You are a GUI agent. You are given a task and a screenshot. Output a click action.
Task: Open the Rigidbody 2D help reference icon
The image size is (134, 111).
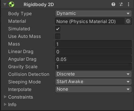tap(113, 4)
